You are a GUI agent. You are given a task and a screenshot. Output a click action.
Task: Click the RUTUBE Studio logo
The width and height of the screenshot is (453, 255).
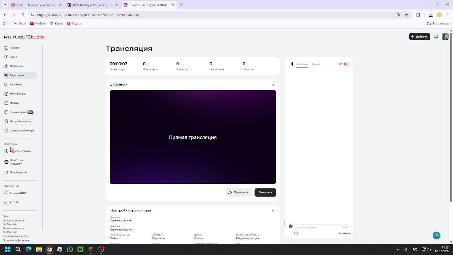[x=24, y=37]
